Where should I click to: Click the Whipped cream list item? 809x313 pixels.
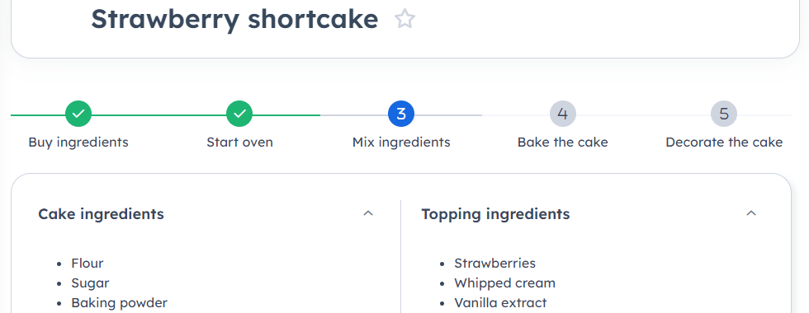tap(504, 283)
